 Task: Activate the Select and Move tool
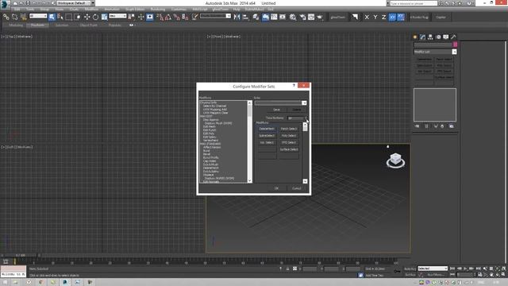point(87,17)
